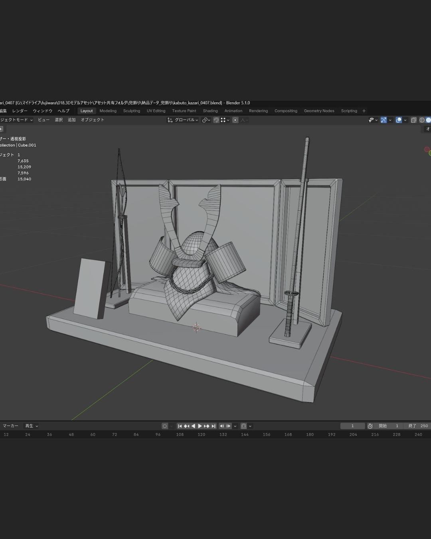Step forward one frame in timeline
The image size is (431, 539).
(229, 426)
